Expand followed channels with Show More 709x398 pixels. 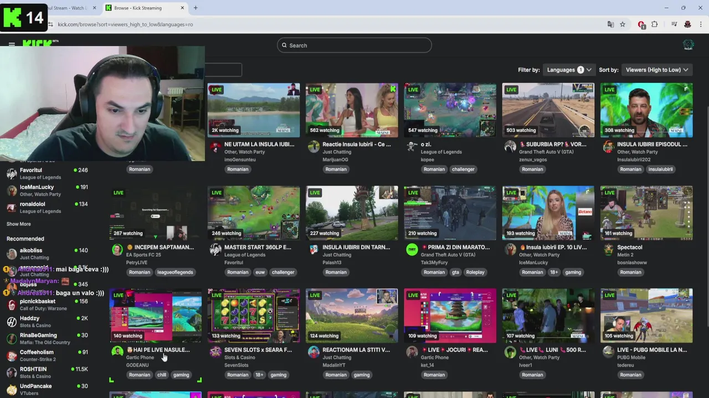tap(19, 224)
